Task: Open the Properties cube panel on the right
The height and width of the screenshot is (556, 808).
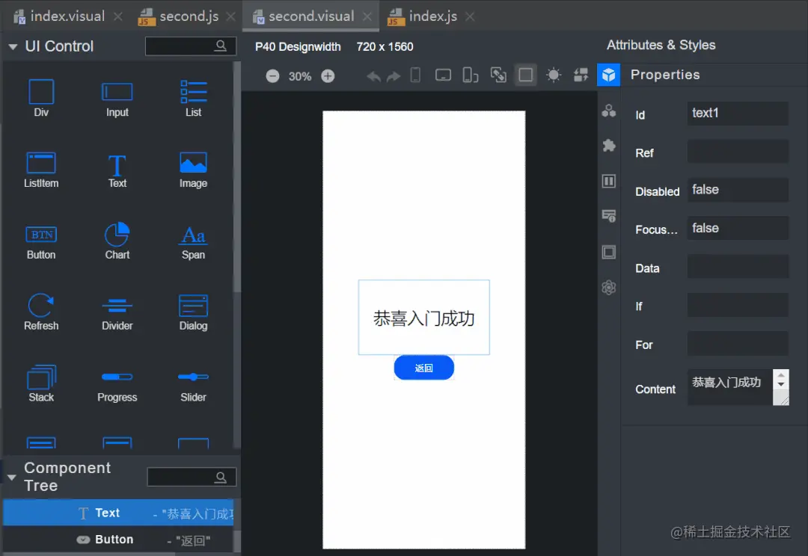Action: click(608, 75)
